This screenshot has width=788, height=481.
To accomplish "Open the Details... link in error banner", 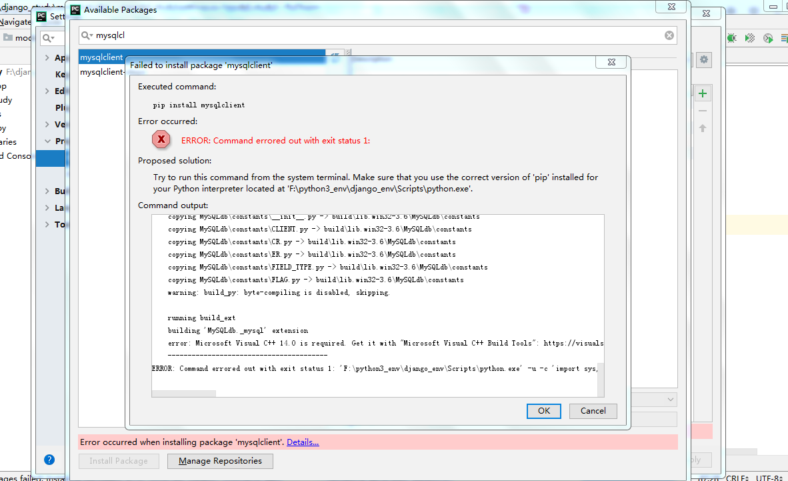I will pos(303,442).
